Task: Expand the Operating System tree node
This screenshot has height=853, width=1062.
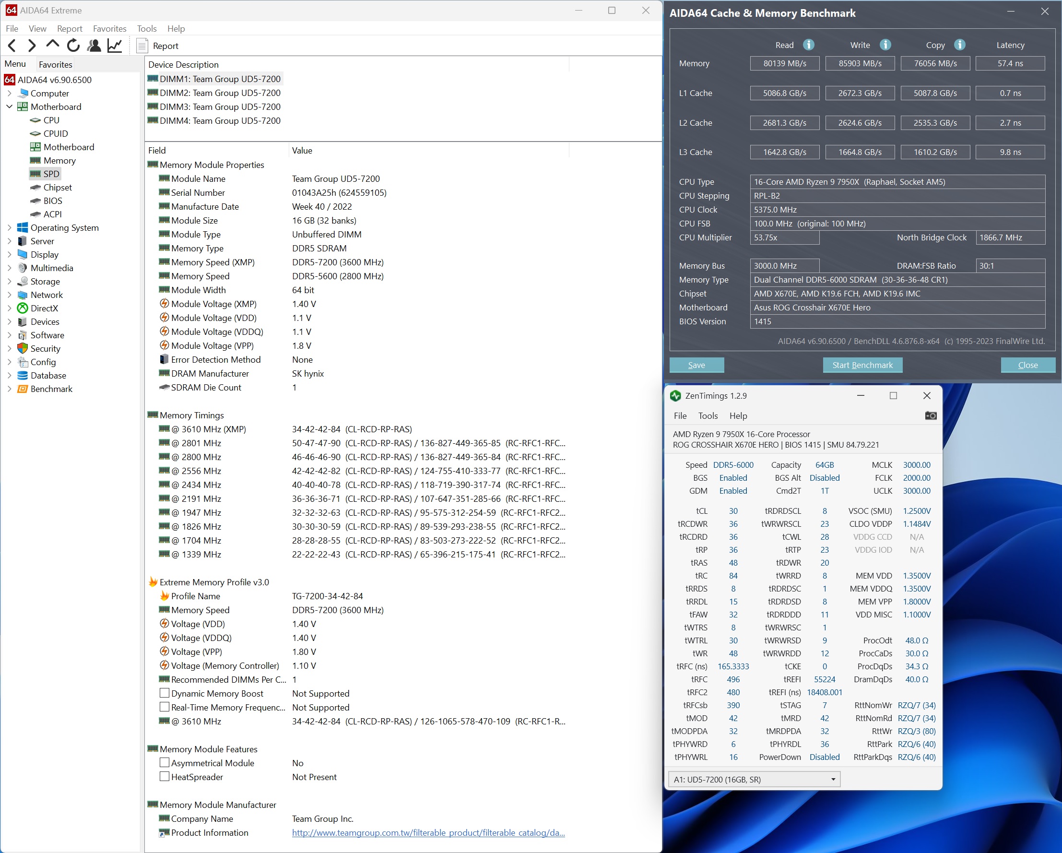Action: pyautogui.click(x=10, y=228)
